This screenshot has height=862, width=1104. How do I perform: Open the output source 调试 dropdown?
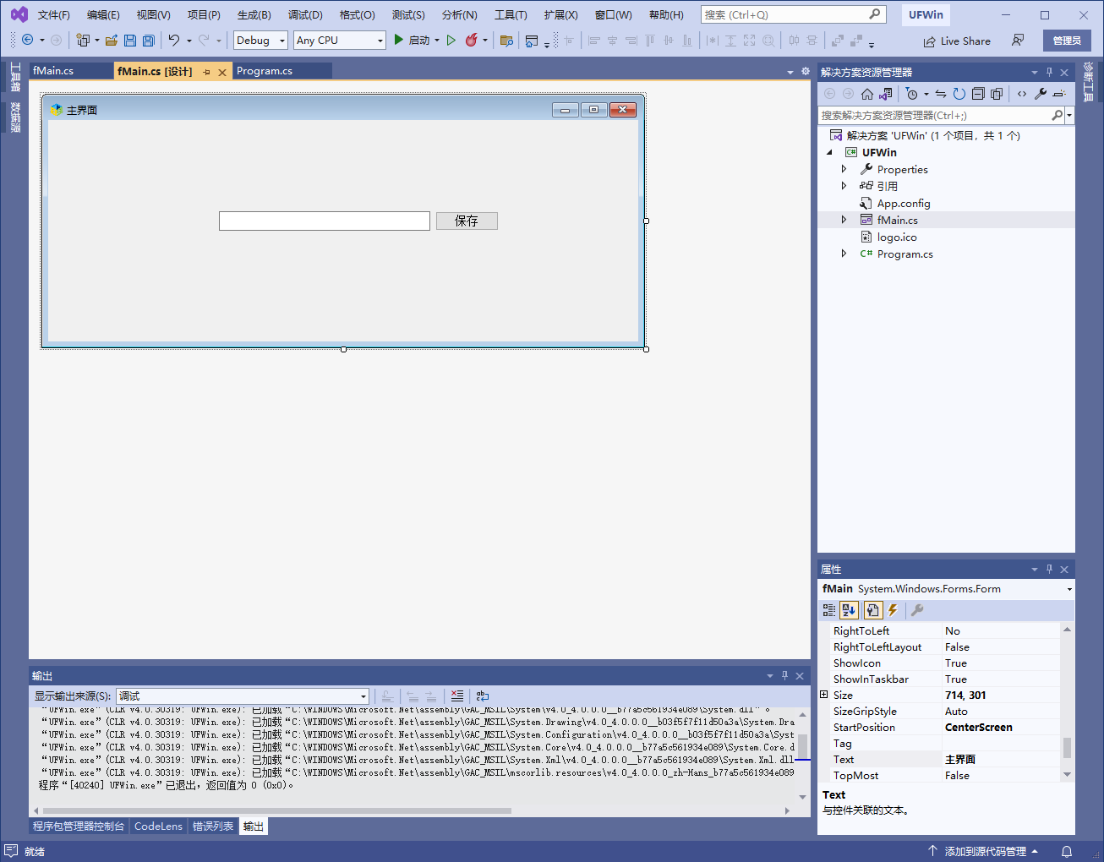click(x=363, y=696)
